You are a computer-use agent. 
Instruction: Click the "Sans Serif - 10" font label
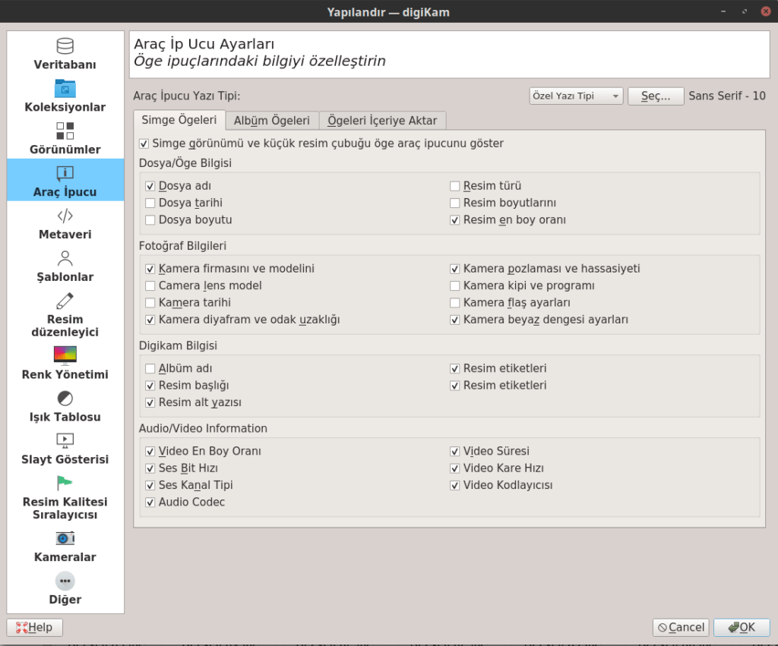click(x=727, y=96)
